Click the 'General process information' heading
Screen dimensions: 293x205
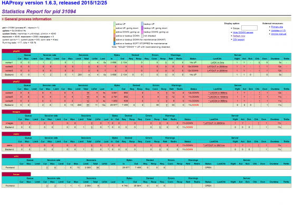(28, 19)
